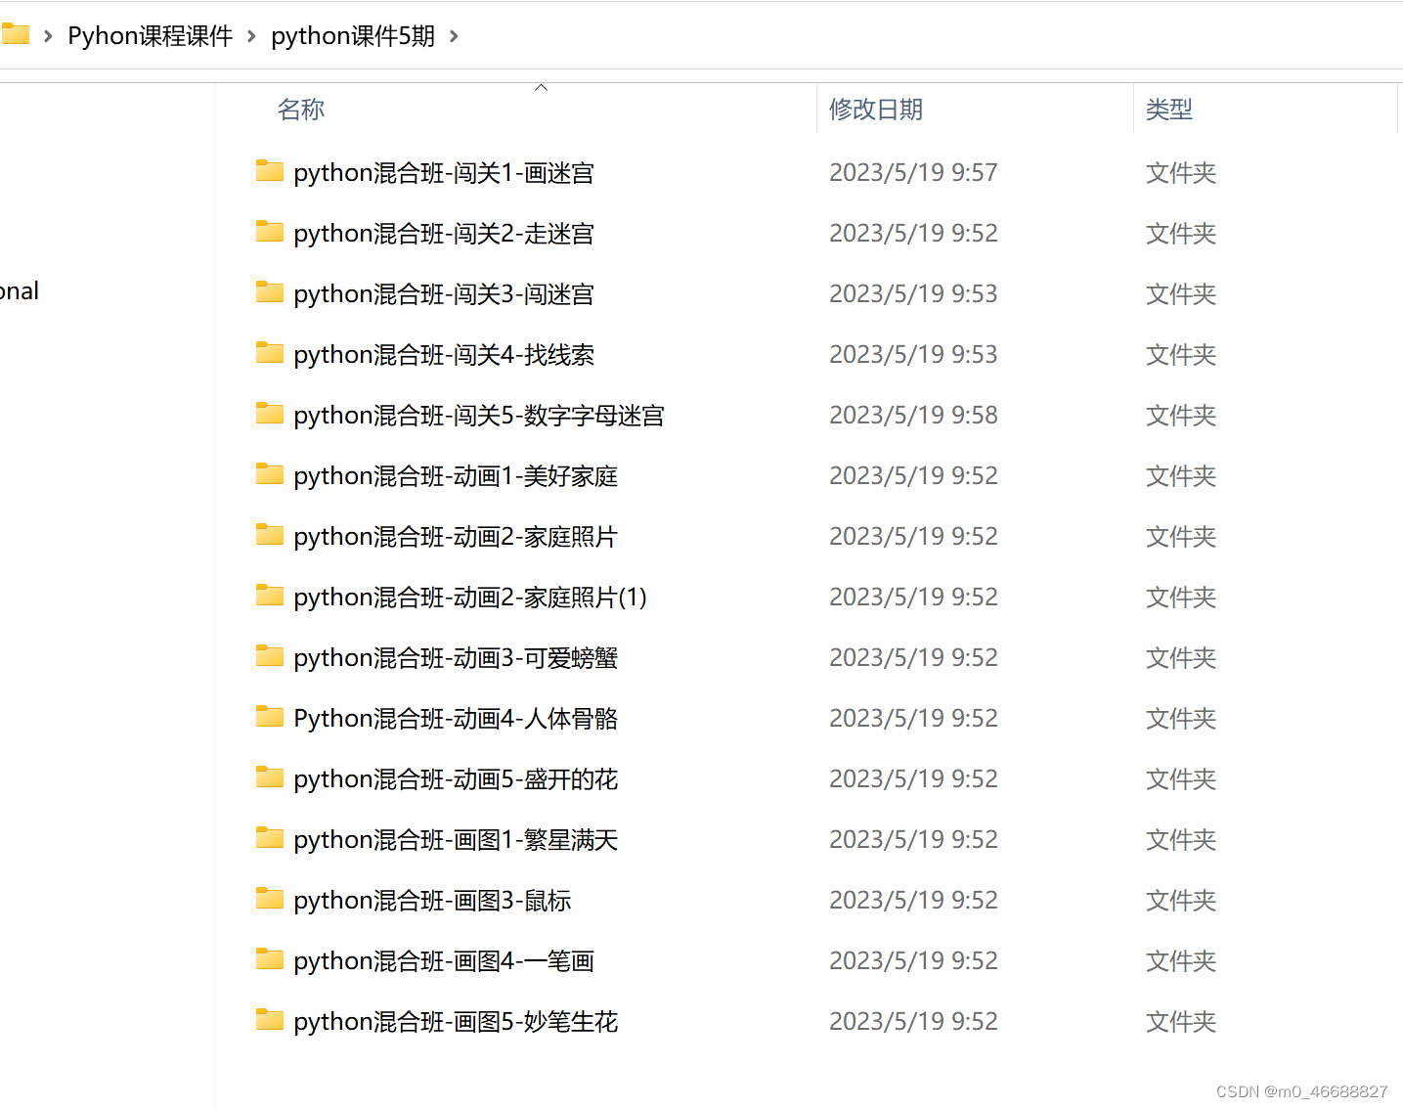
Task: Click folder icon of 动画1-美好家庭
Action: (x=270, y=475)
